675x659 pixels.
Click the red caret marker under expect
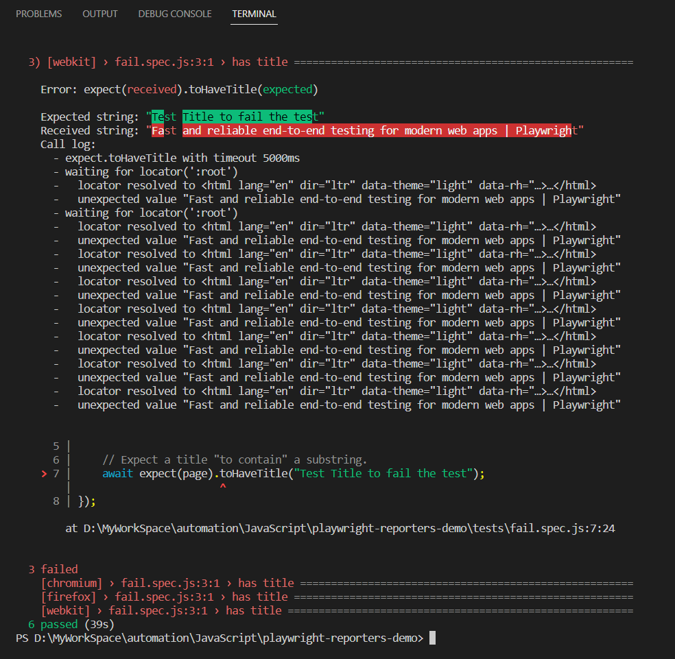pos(223,484)
